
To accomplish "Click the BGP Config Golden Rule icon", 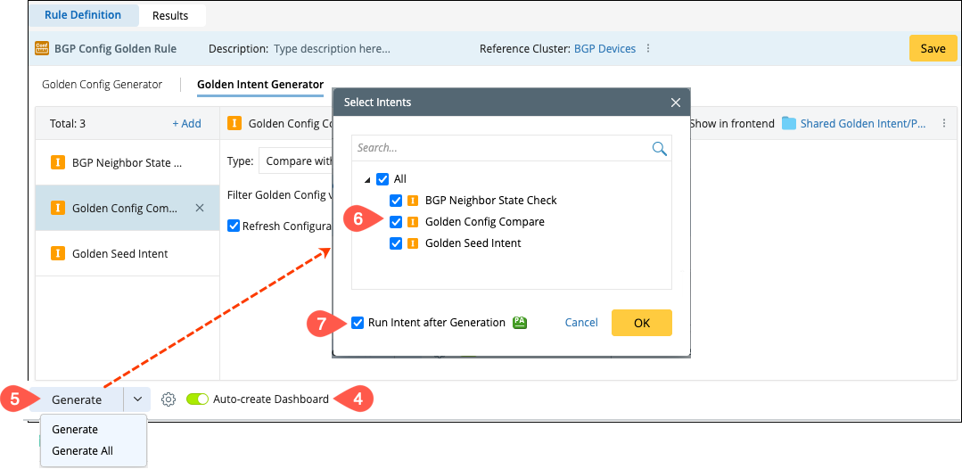I will coord(41,49).
